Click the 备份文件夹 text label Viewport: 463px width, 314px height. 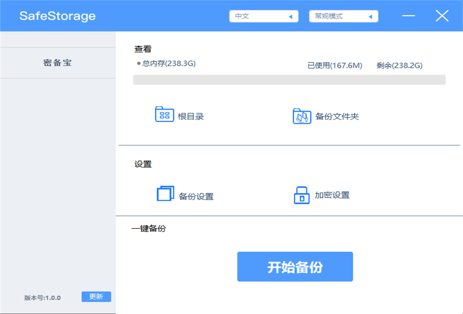[x=337, y=116]
